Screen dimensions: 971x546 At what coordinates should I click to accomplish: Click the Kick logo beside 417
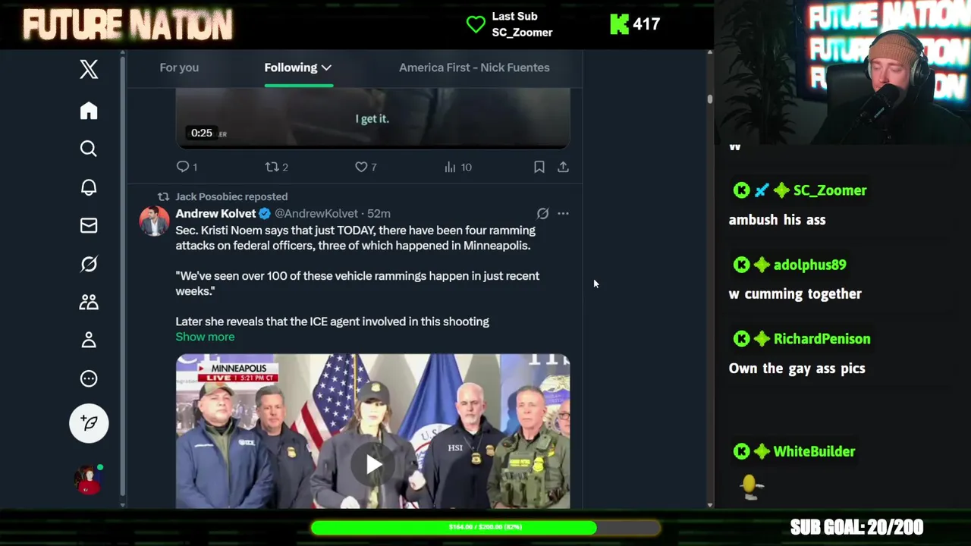[x=619, y=24]
